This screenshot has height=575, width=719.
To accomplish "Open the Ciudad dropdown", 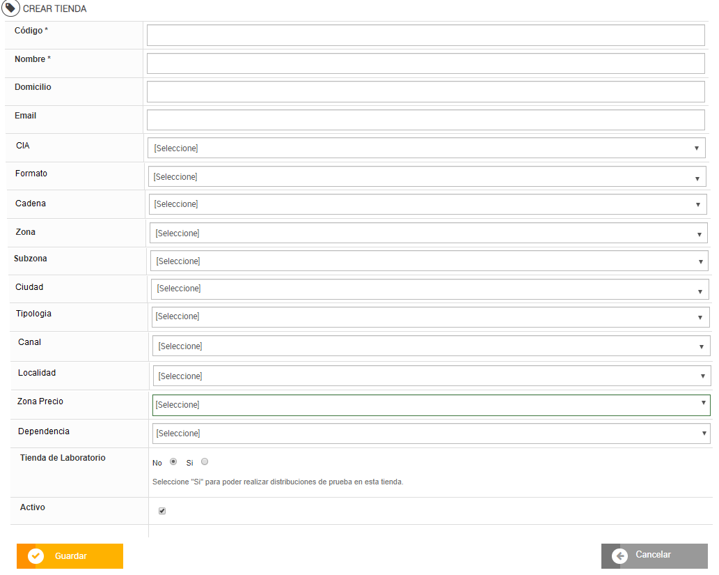I will [x=429, y=289].
